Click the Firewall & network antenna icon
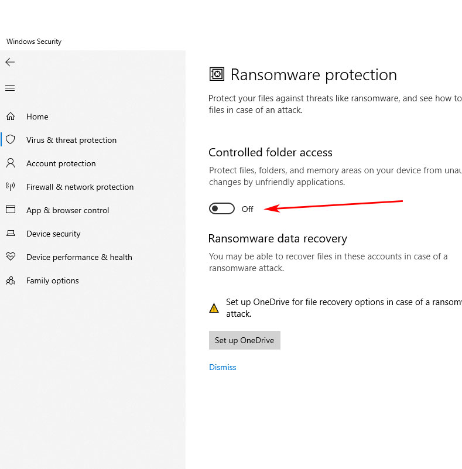The image size is (462, 469). [x=11, y=186]
